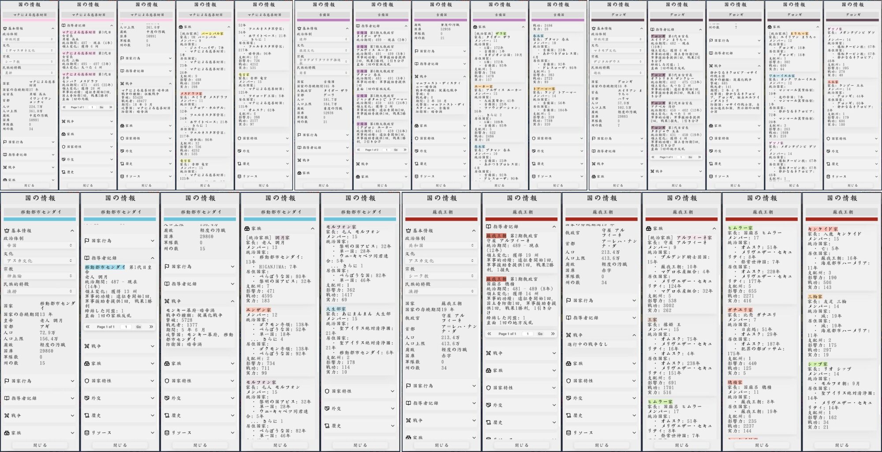Click Go button beside Page 1 of 2
This screenshot has height=452, width=882.
(396, 150)
